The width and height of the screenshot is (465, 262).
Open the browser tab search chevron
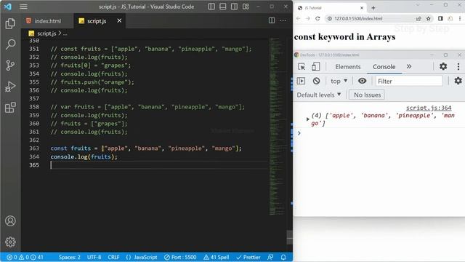pos(418,5)
